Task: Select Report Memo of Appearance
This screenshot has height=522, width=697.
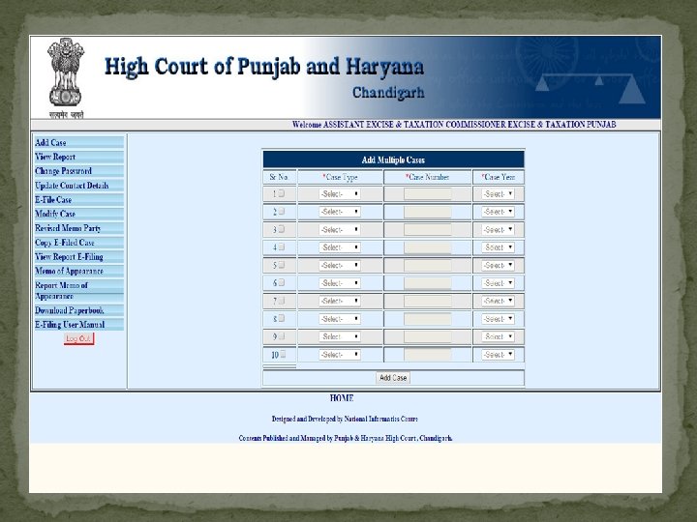Action: (x=78, y=291)
